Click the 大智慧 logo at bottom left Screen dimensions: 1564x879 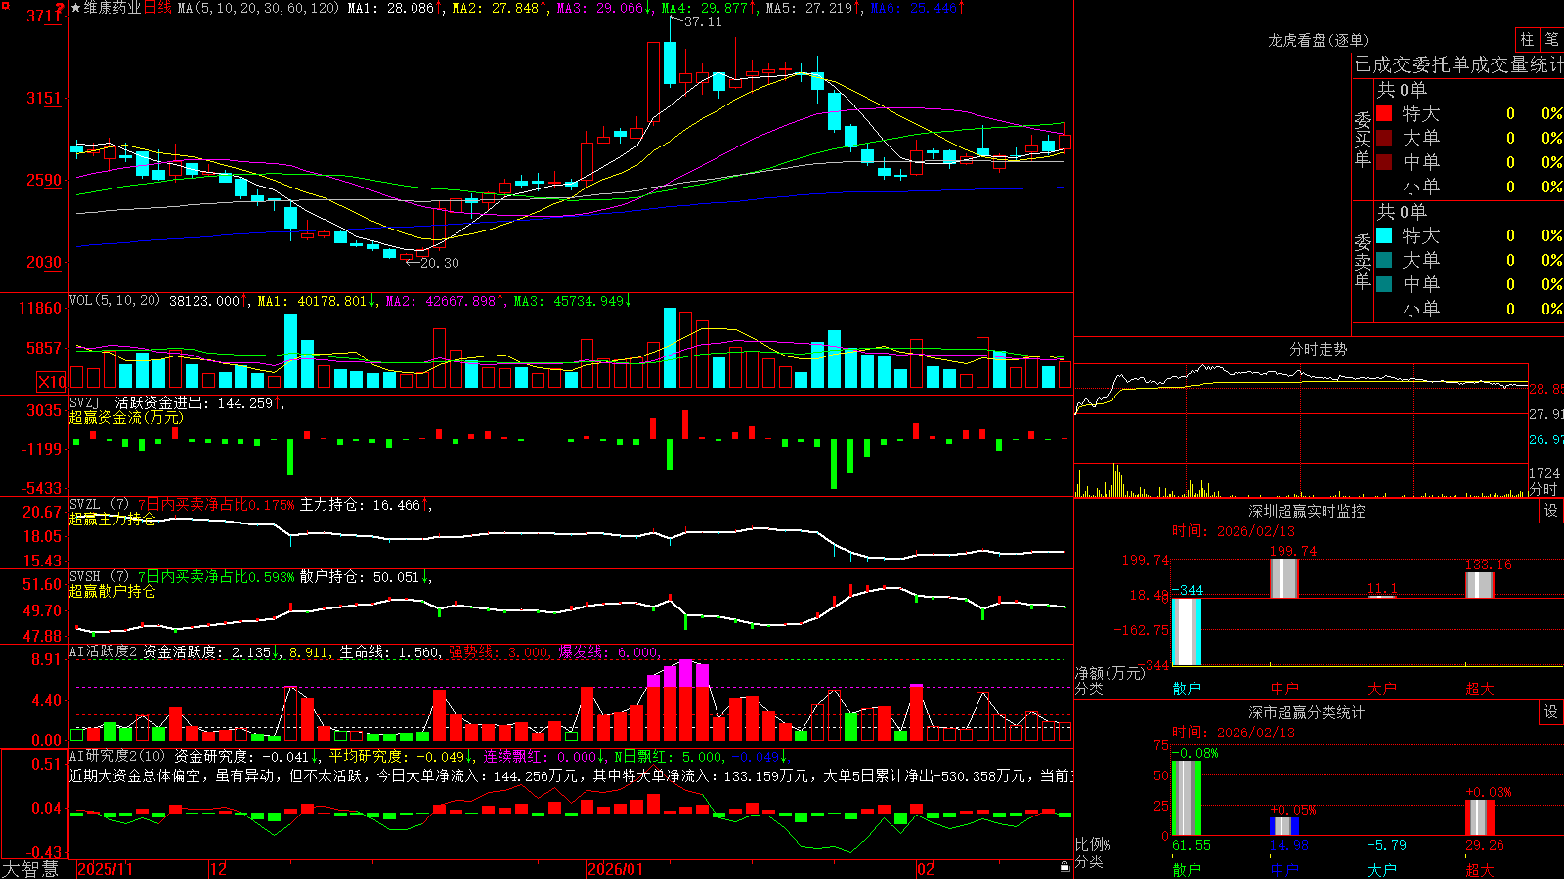(30, 869)
